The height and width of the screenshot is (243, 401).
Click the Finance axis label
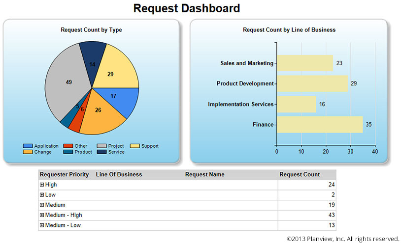(263, 125)
